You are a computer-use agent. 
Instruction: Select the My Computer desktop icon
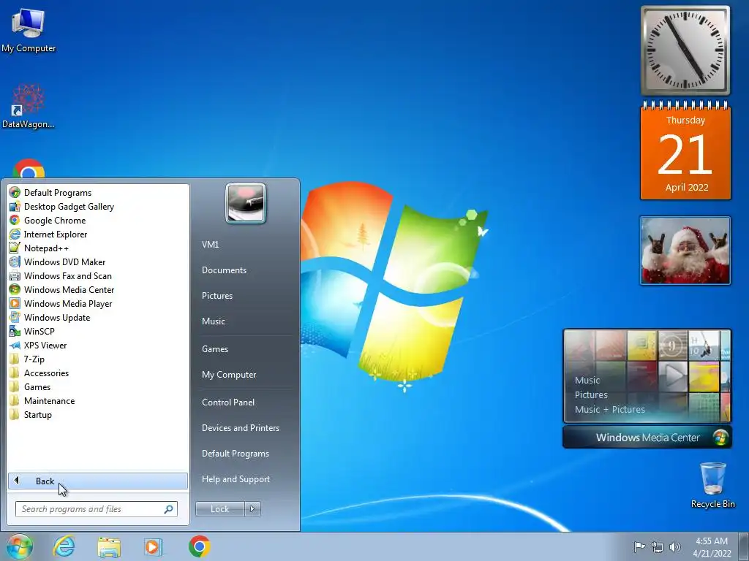pyautogui.click(x=29, y=31)
